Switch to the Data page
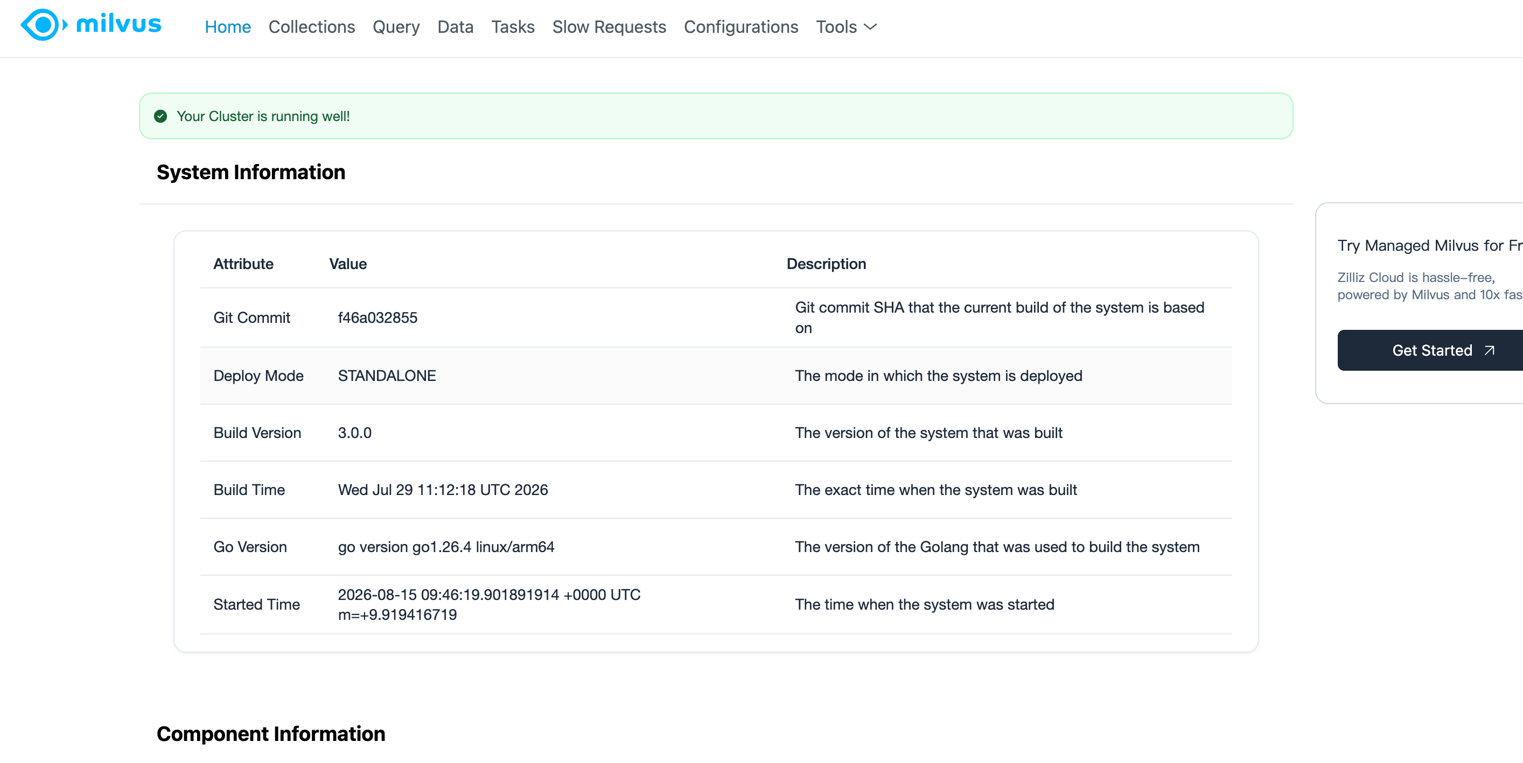 click(x=455, y=26)
